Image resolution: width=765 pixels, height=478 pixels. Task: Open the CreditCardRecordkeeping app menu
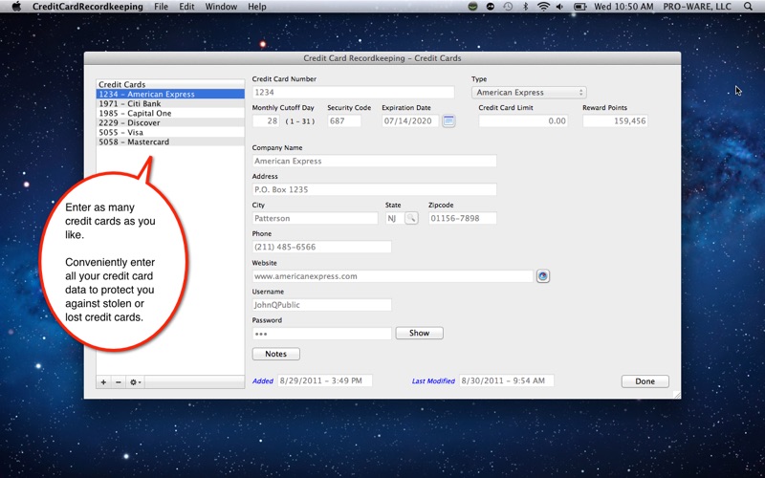88,7
